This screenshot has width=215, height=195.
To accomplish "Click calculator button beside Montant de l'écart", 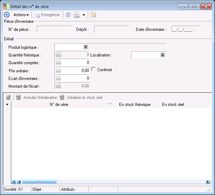I will pyautogui.click(x=58, y=86).
